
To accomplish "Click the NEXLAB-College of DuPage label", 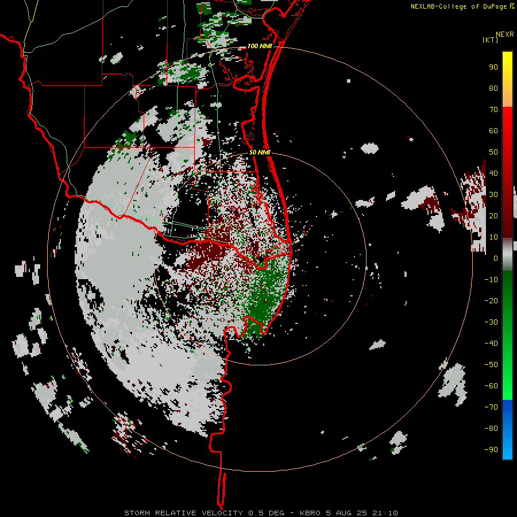I will (458, 6).
